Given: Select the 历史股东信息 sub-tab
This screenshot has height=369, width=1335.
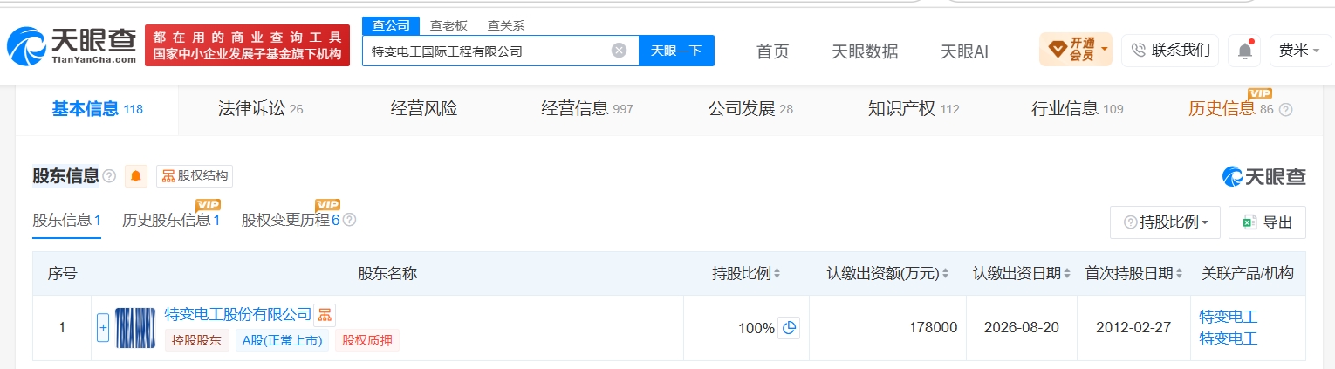Looking at the screenshot, I should (171, 220).
